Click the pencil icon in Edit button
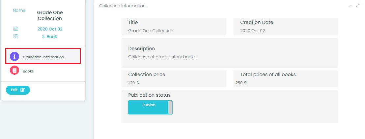The image size is (365, 139). coord(22,90)
